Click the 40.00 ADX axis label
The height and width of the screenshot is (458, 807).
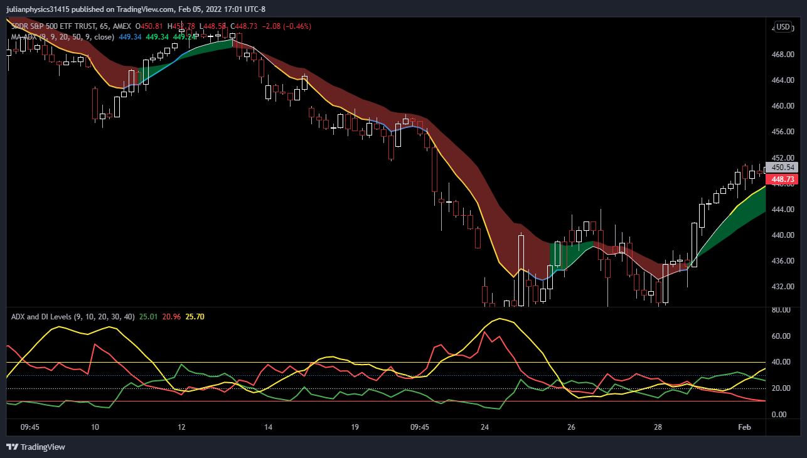781,362
